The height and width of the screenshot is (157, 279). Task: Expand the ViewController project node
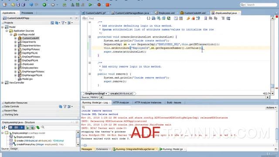(3, 83)
